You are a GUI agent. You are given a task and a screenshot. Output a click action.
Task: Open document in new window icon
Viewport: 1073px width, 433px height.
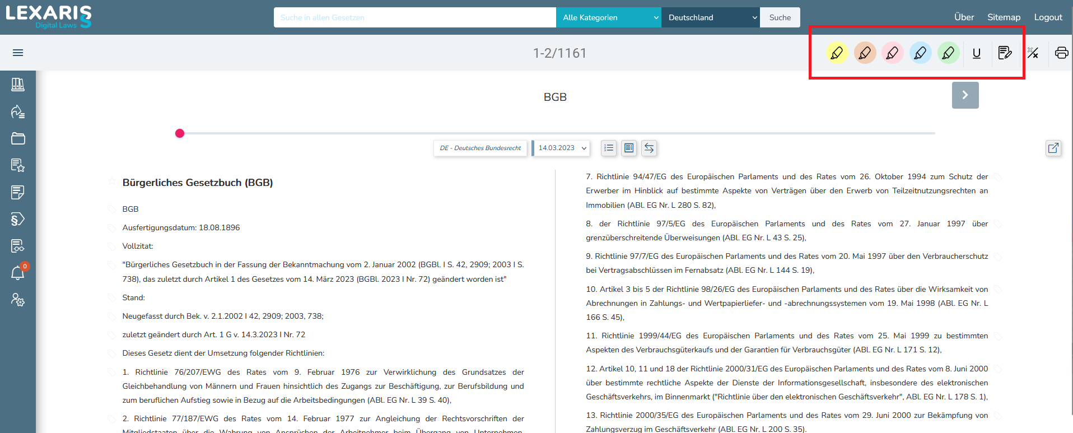pos(1053,148)
